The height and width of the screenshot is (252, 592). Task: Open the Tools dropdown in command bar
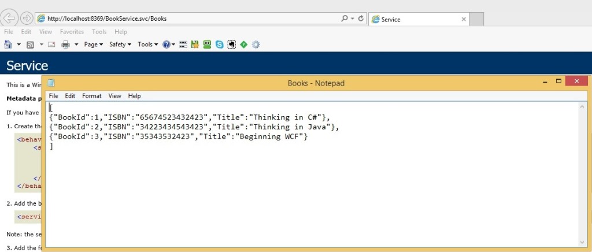(147, 45)
